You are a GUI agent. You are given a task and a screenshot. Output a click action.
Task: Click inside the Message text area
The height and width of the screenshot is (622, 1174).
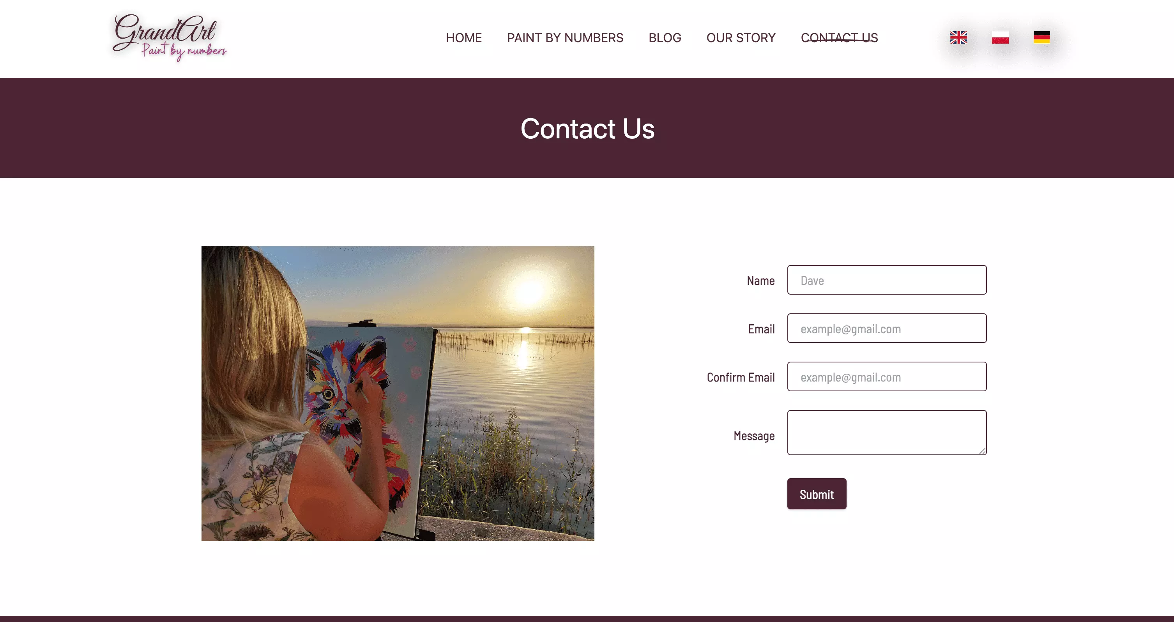886,433
